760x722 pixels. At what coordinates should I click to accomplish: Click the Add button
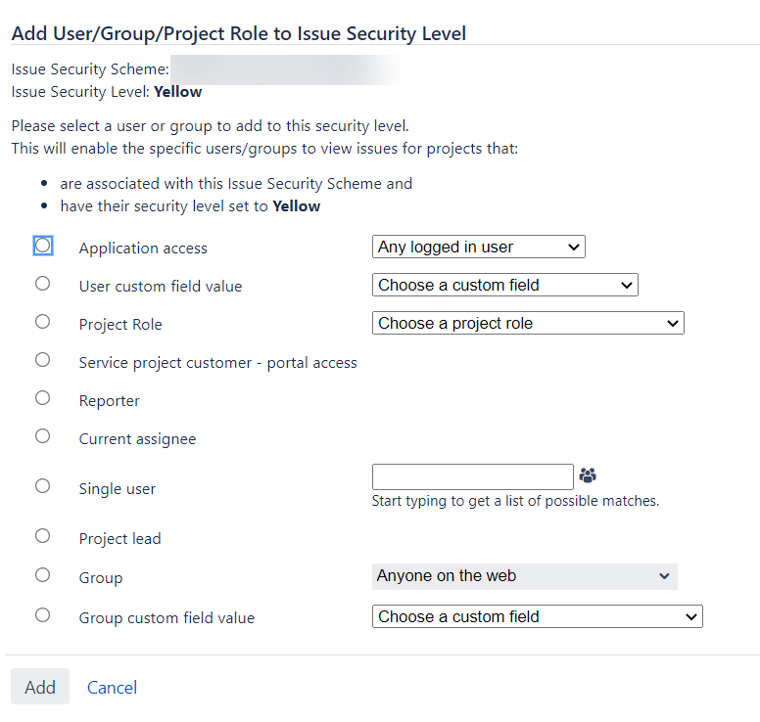(40, 687)
